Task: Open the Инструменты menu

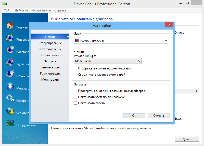Action: pyautogui.click(x=41, y=10)
